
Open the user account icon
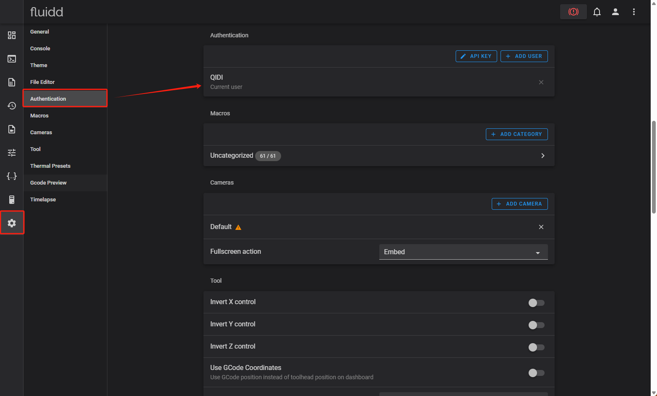click(x=615, y=12)
